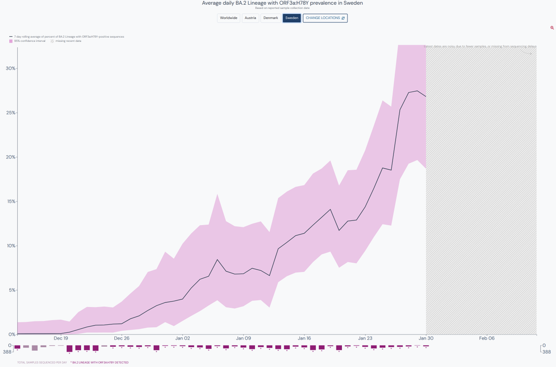Screen dimensions: 556x367
Task: Click the red zoom magnifier icon
Action: [552, 28]
